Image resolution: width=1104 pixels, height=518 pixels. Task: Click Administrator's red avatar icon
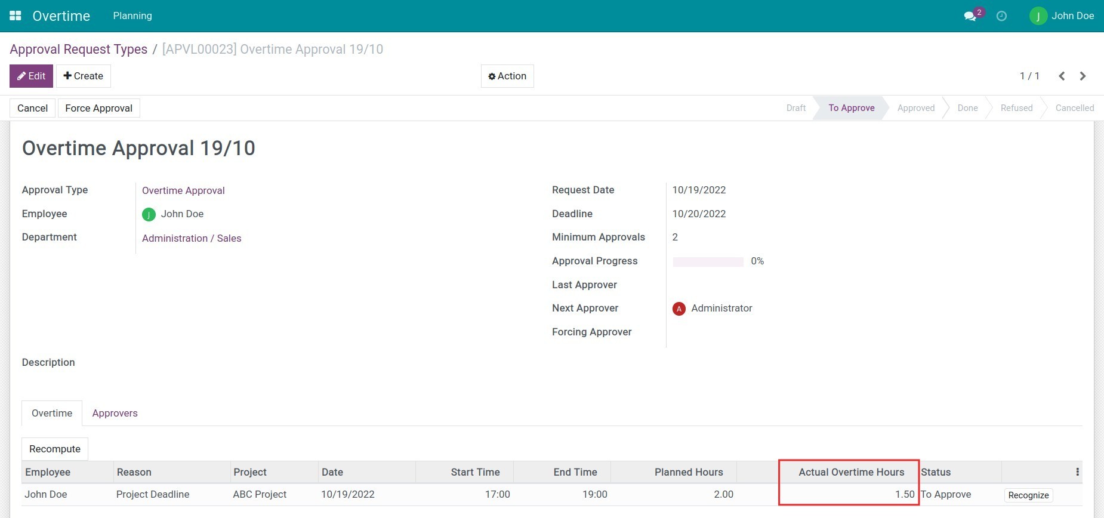679,309
